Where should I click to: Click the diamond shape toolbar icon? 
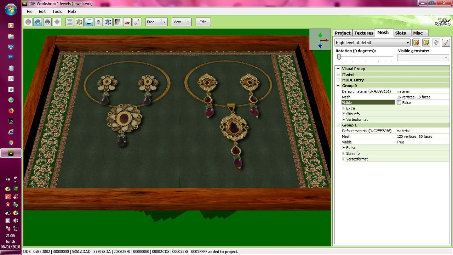tap(57, 22)
